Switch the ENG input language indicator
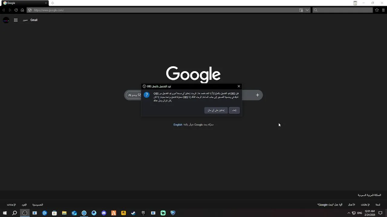 tap(359, 213)
